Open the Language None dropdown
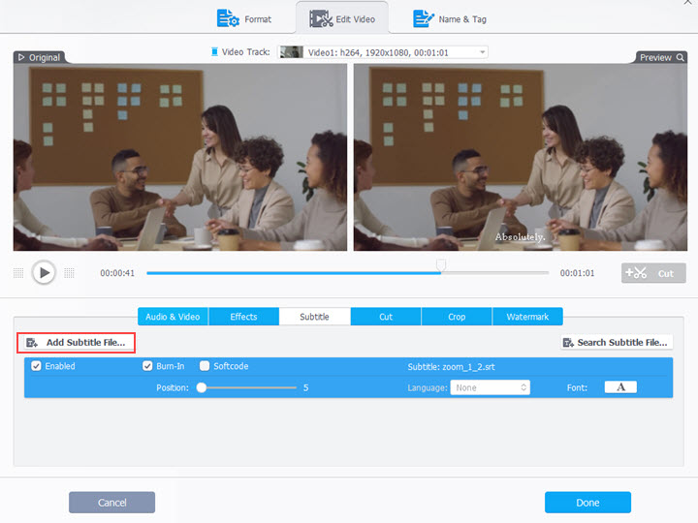698x523 pixels. 490,387
